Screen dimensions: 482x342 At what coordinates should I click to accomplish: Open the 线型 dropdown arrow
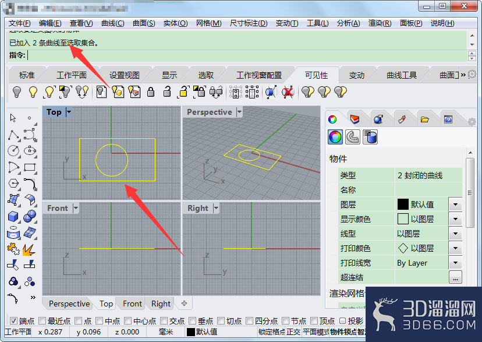[x=455, y=234]
